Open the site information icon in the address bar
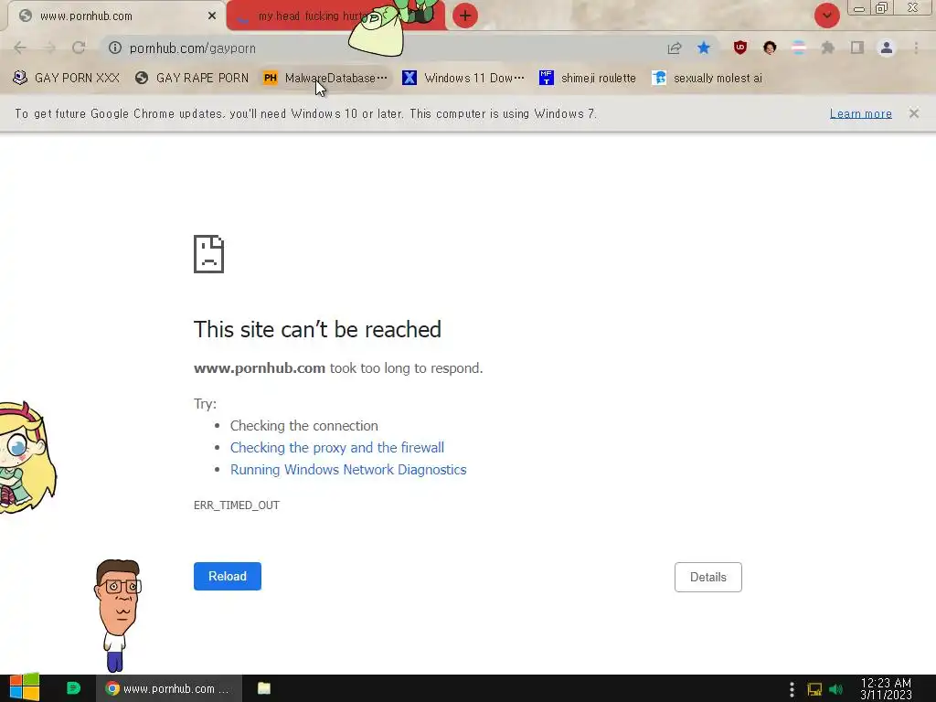 pyautogui.click(x=114, y=48)
